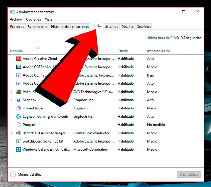
Task: Select the Inicio tab
Action: click(97, 26)
